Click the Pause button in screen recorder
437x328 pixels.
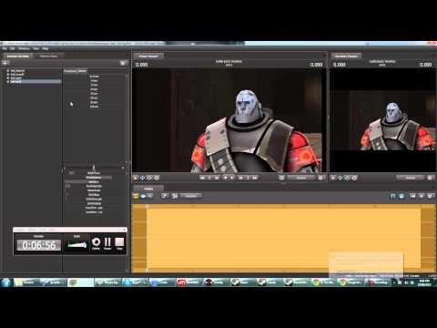click(x=107, y=243)
